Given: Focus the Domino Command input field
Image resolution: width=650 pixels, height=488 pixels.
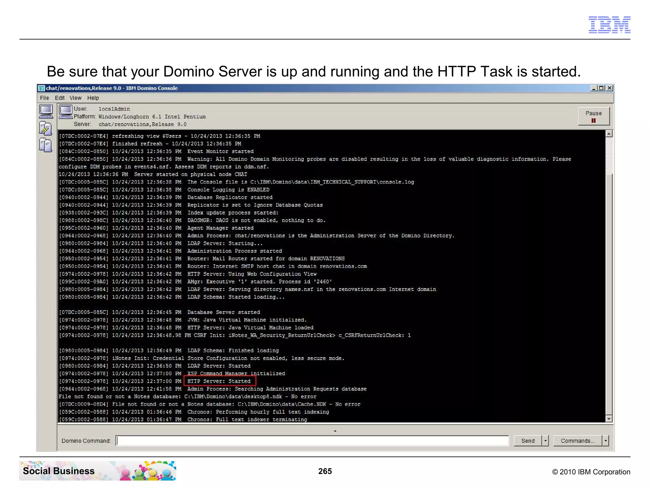Looking at the screenshot, I should click(x=312, y=441).
